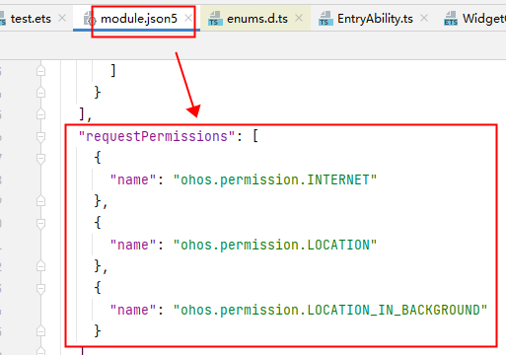Click the requestPermissions key text
The width and height of the screenshot is (506, 355).
click(157, 136)
